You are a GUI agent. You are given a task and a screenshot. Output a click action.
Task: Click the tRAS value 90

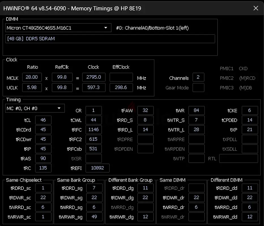[43, 158]
